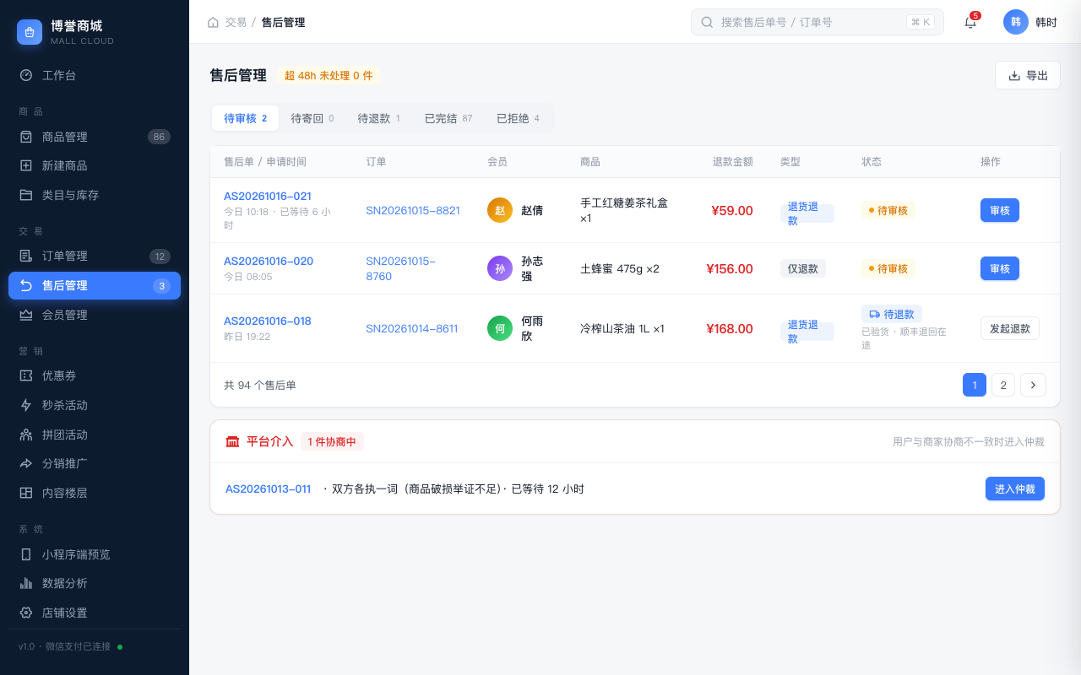The width and height of the screenshot is (1081, 675).
Task: Focus the 搜索售后单号 search field
Action: (818, 22)
